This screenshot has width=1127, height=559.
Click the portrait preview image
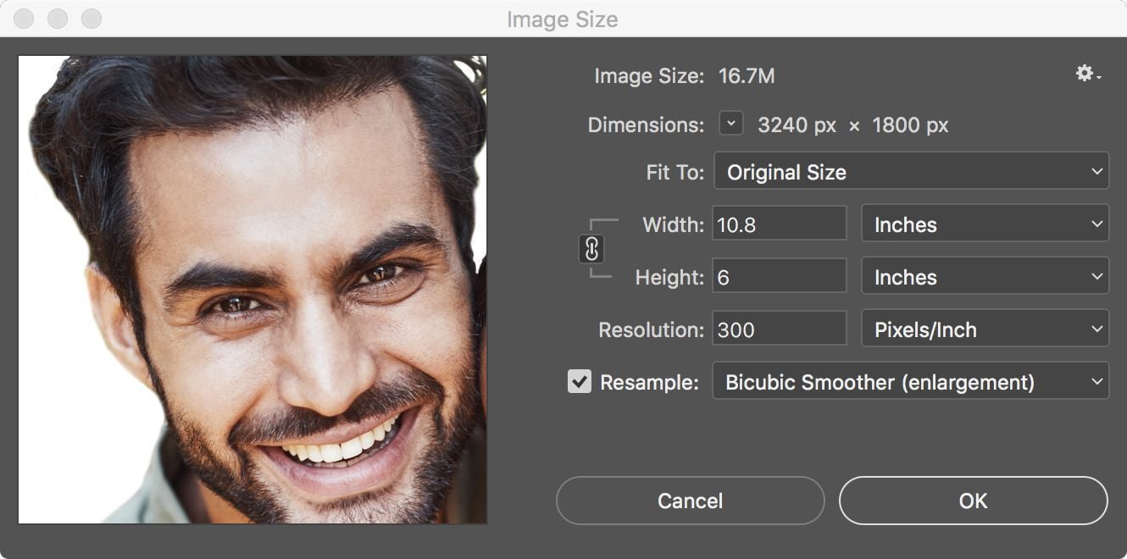point(253,290)
